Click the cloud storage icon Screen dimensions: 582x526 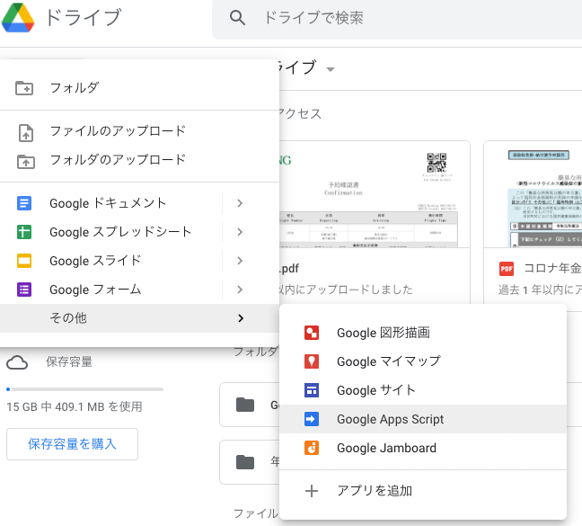(17, 362)
